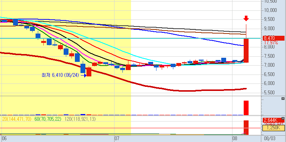The width and height of the screenshot is (286, 142).
Task: Select the 60(70,705,22) volume average label
Action: (48, 119)
